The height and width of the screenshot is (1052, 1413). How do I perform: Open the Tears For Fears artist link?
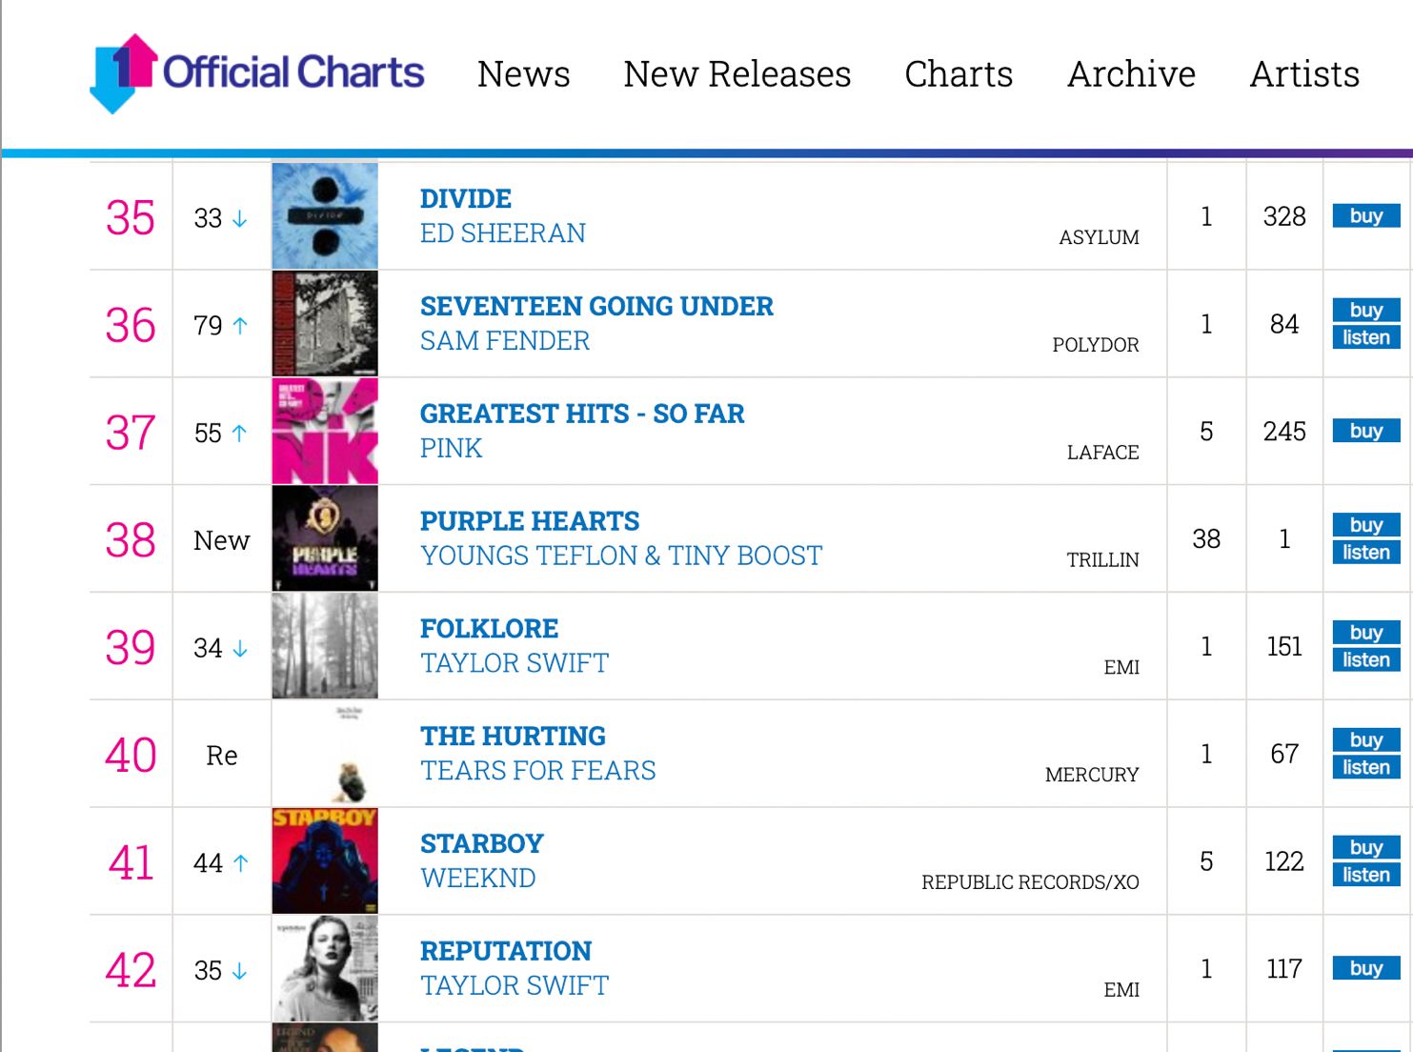click(x=538, y=771)
